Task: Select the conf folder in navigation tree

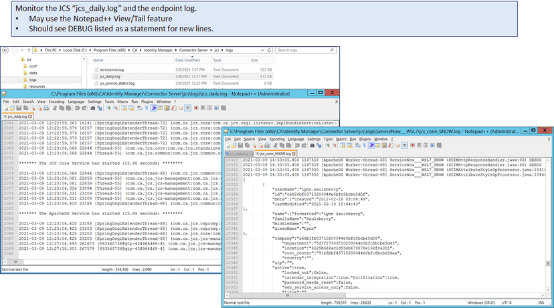Action: pos(33,65)
